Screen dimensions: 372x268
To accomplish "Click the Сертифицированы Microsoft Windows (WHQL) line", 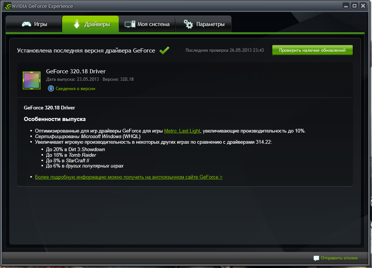I will click(x=88, y=136).
